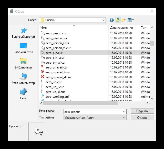Viewport: 164px width, 149px height.
Task: Select file name aero_unavail_l.cur
Action: 58,72
